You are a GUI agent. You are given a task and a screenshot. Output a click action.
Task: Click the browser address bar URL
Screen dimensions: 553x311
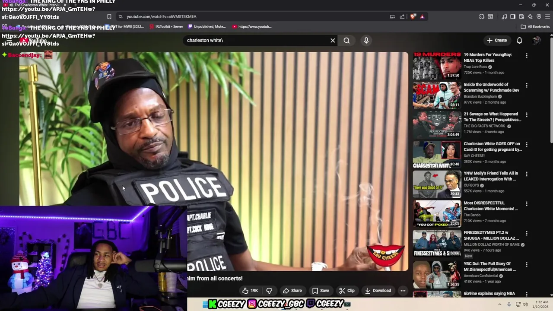(162, 16)
